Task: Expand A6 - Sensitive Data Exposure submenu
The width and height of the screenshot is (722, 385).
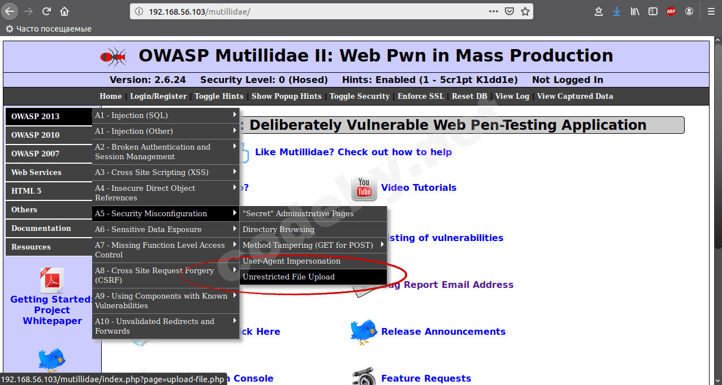Action: tap(166, 229)
